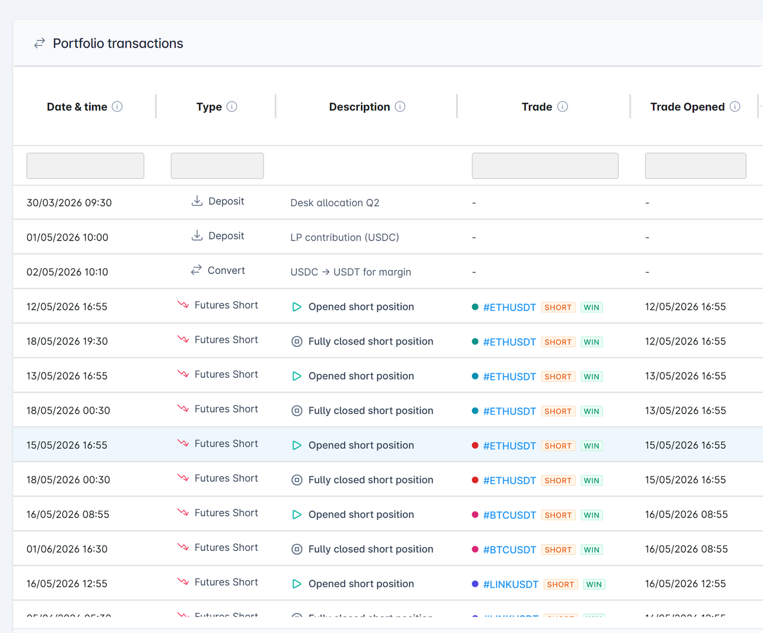Click the Trade filter field
The height and width of the screenshot is (633, 763).
545,165
